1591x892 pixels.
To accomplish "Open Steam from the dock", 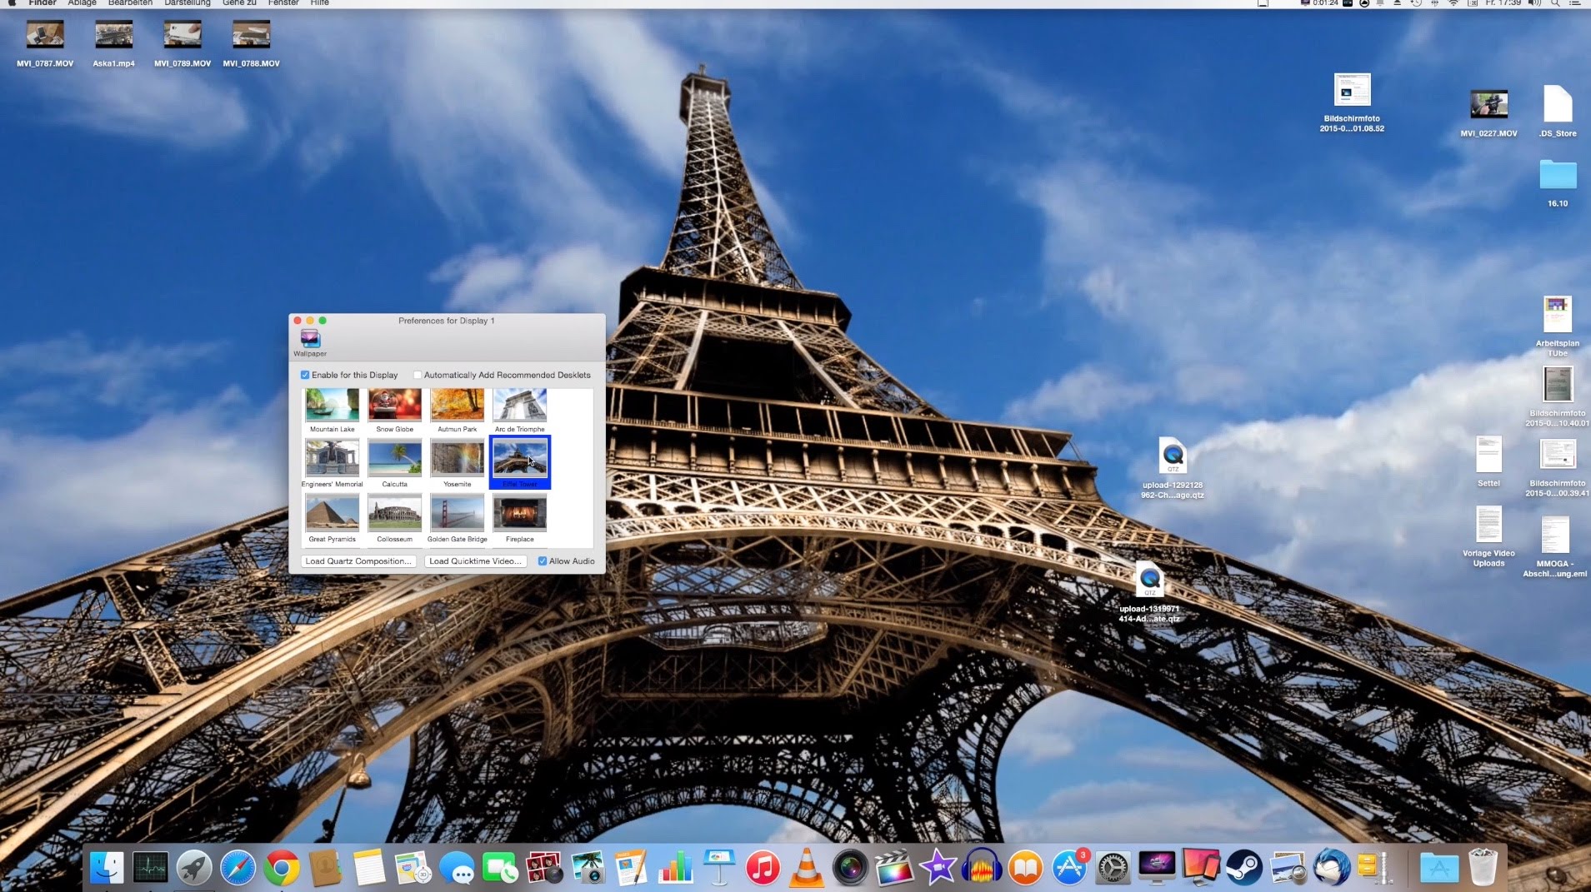I will coord(1243,868).
